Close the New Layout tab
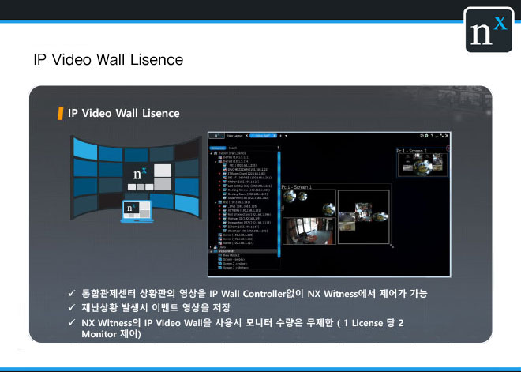521x372 pixels. pyautogui.click(x=246, y=136)
